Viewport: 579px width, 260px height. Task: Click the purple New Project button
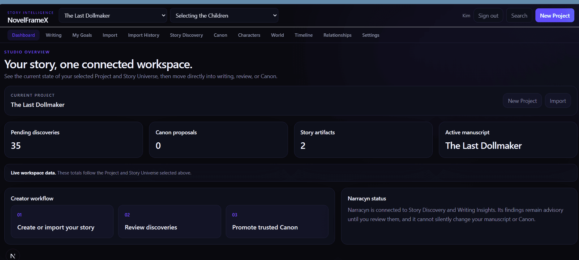point(555,15)
